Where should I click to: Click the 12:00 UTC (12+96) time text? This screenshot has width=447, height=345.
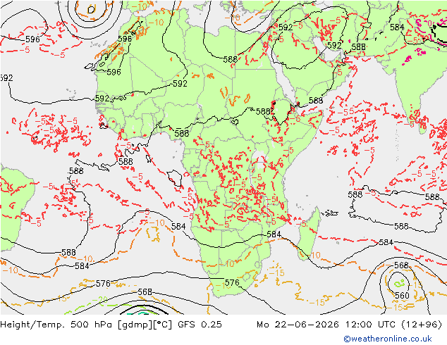click(393, 325)
